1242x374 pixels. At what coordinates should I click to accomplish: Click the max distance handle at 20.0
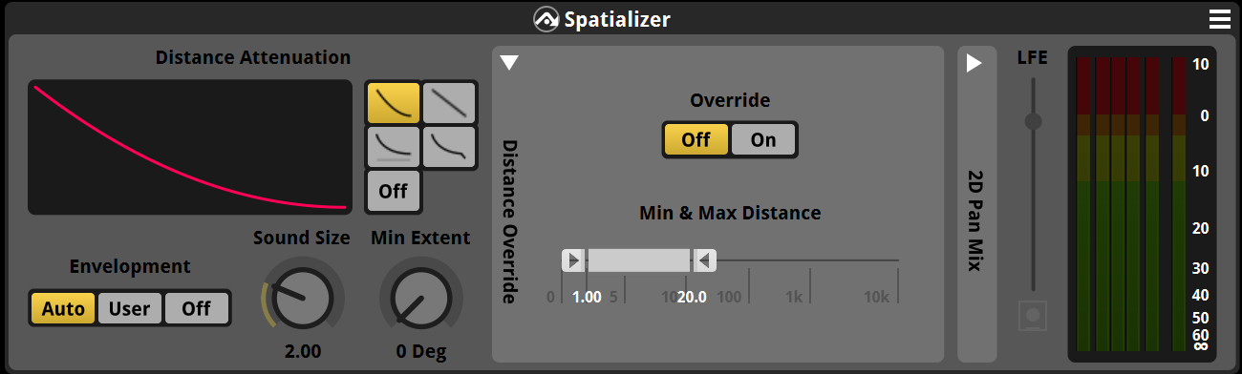704,260
